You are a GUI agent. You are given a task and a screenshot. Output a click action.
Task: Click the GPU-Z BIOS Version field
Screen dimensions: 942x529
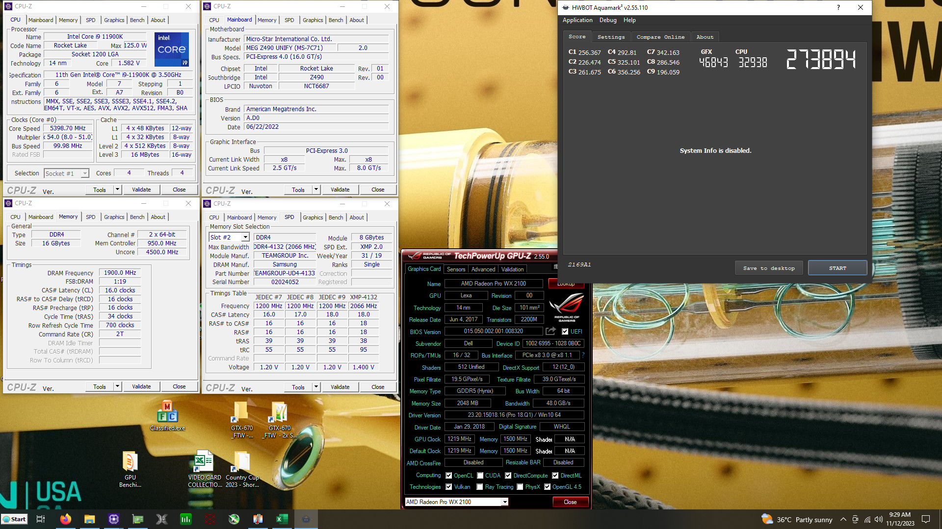493,332
